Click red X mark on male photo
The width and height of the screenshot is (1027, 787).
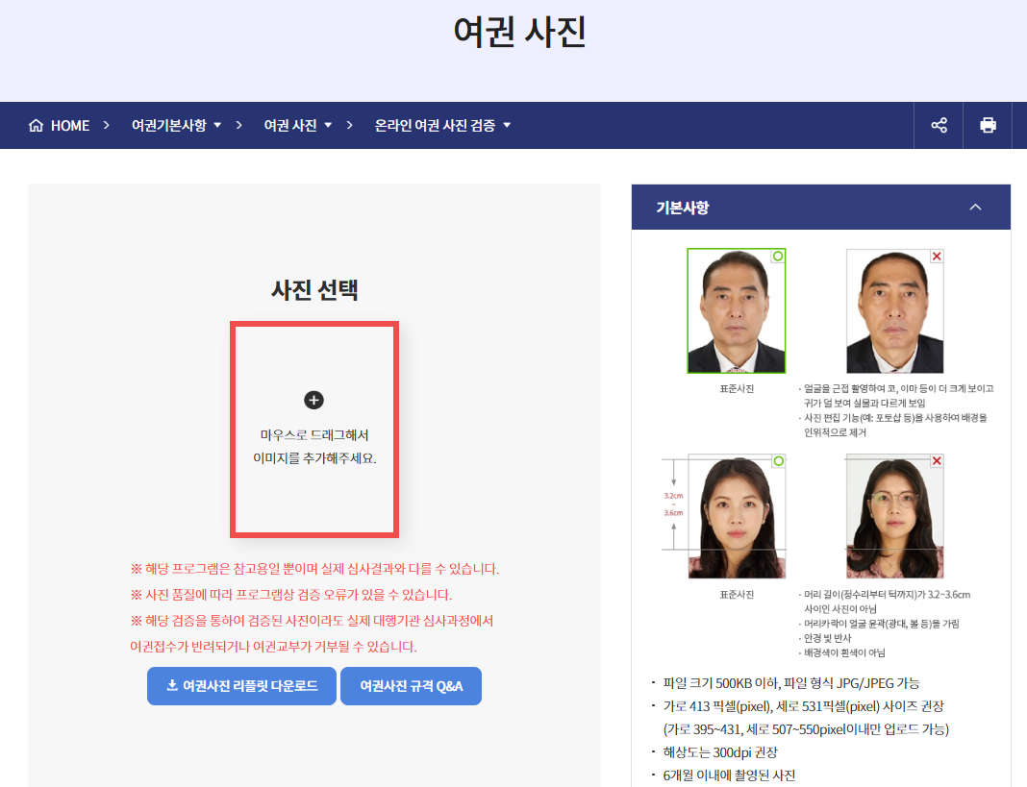coord(937,256)
